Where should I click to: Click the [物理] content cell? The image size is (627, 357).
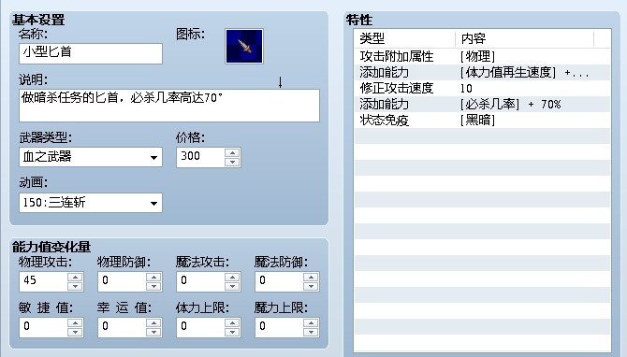(477, 56)
